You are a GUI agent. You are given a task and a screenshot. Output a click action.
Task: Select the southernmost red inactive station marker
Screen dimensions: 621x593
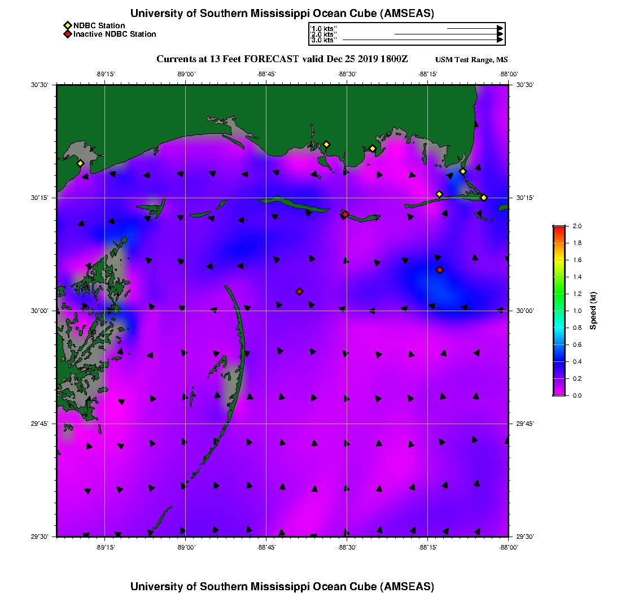click(x=299, y=291)
